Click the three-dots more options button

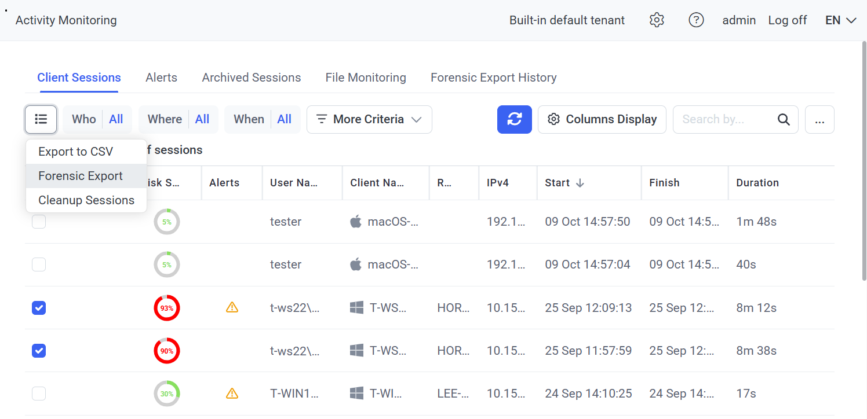(819, 120)
